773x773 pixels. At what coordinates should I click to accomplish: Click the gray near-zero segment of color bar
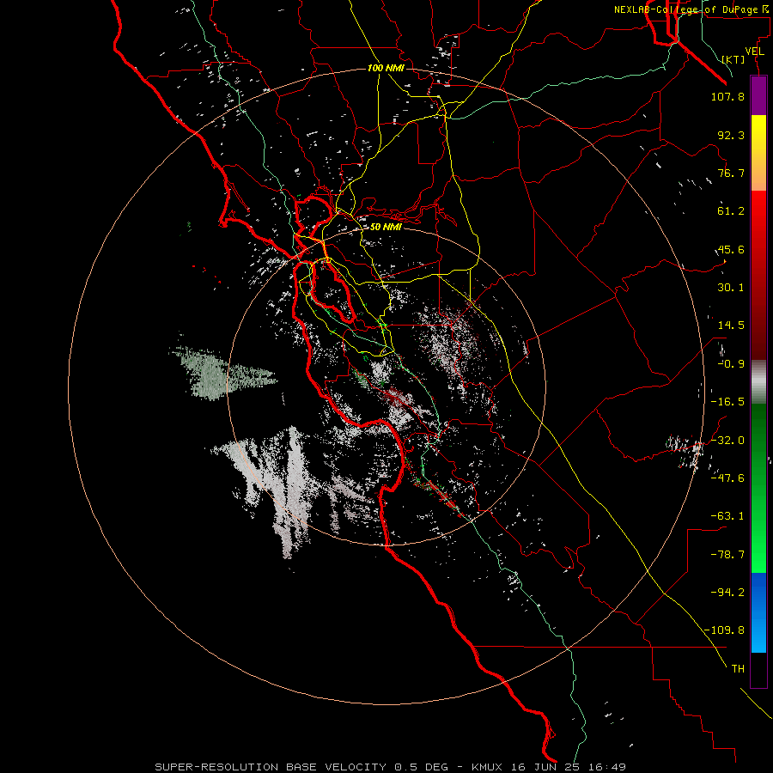coord(758,380)
